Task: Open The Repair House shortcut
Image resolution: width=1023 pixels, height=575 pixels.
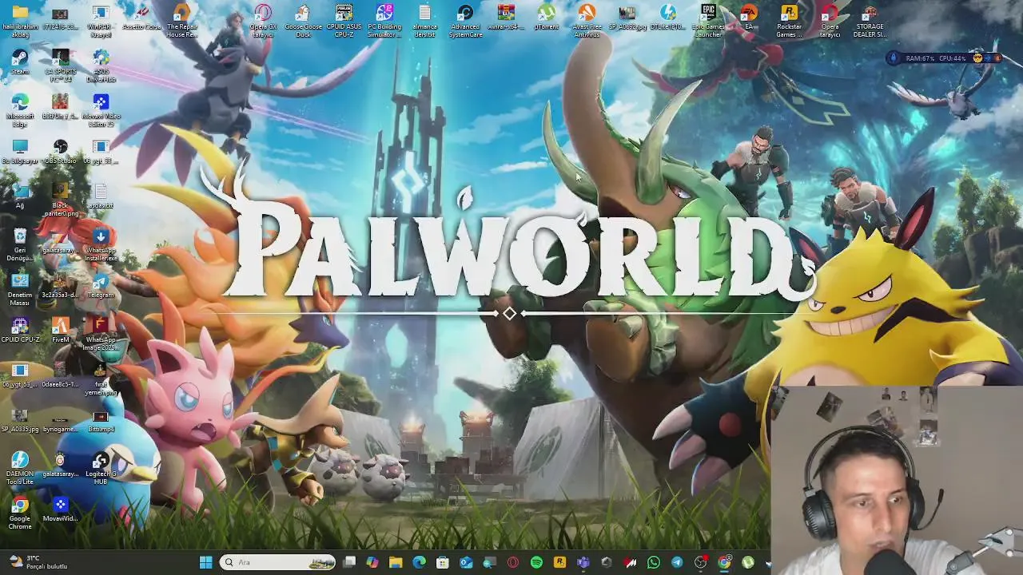Action: click(x=181, y=21)
